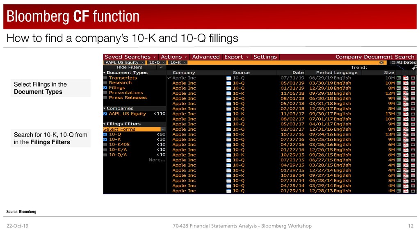Click the add-search icon below All Dates
Viewport: 420px width, 236px height.
(414, 68)
